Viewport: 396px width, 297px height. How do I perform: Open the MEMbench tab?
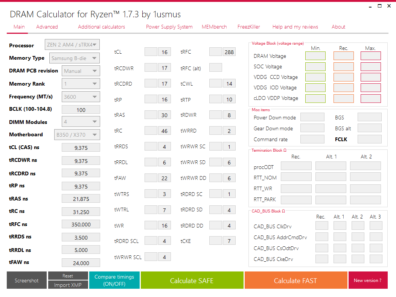click(214, 27)
